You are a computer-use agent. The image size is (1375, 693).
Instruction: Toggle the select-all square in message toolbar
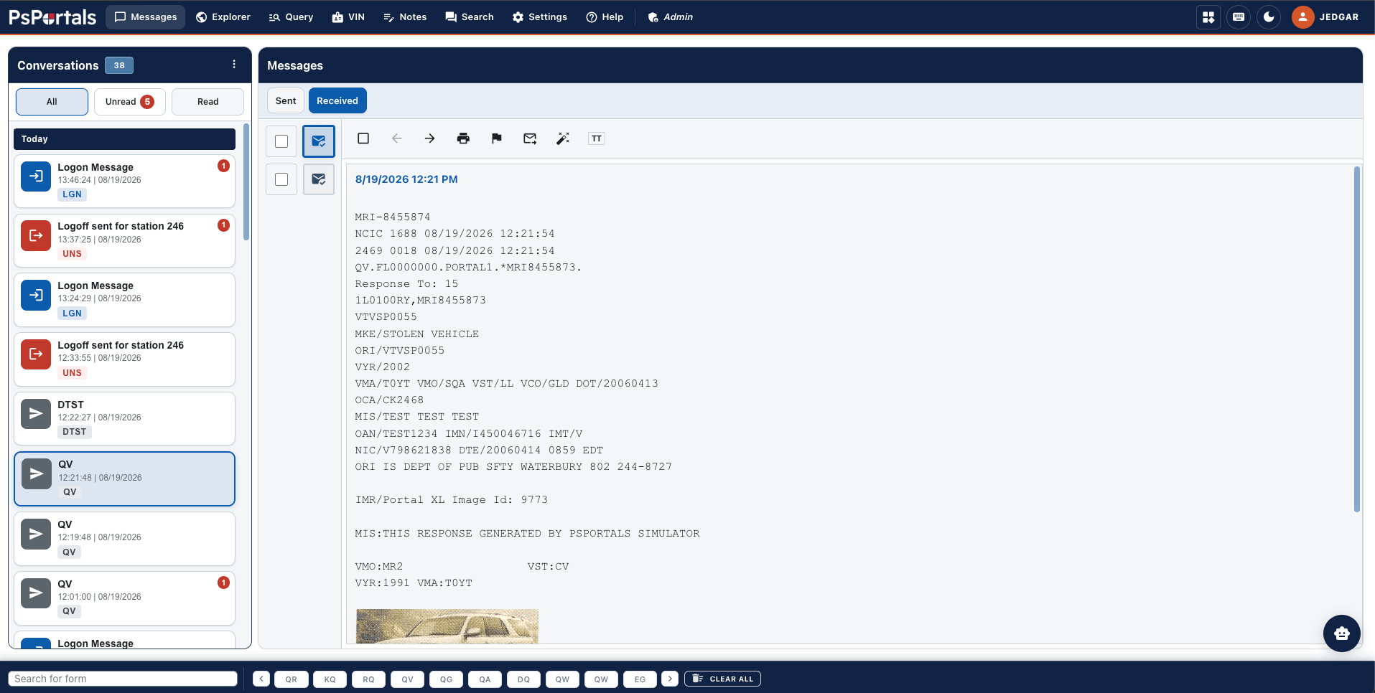pyautogui.click(x=363, y=138)
